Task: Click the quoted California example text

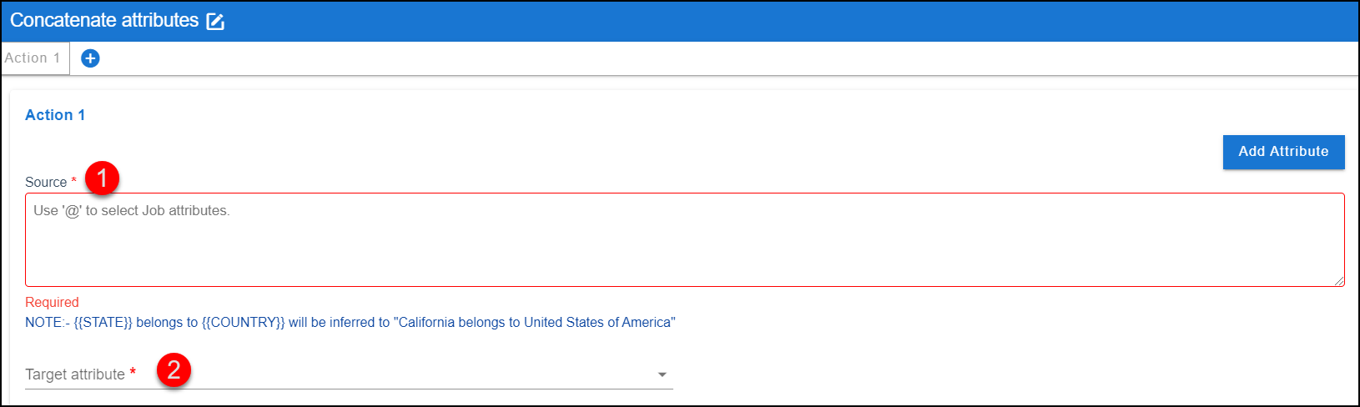Action: pos(535,322)
